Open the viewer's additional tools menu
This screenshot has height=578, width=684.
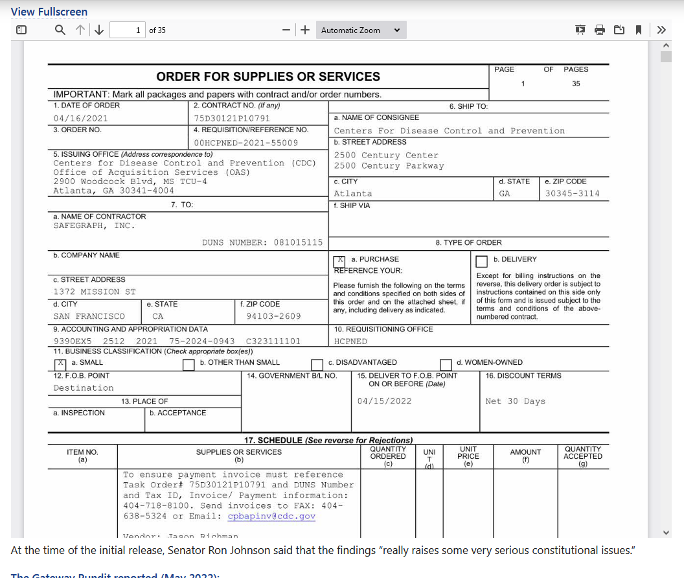point(661,30)
